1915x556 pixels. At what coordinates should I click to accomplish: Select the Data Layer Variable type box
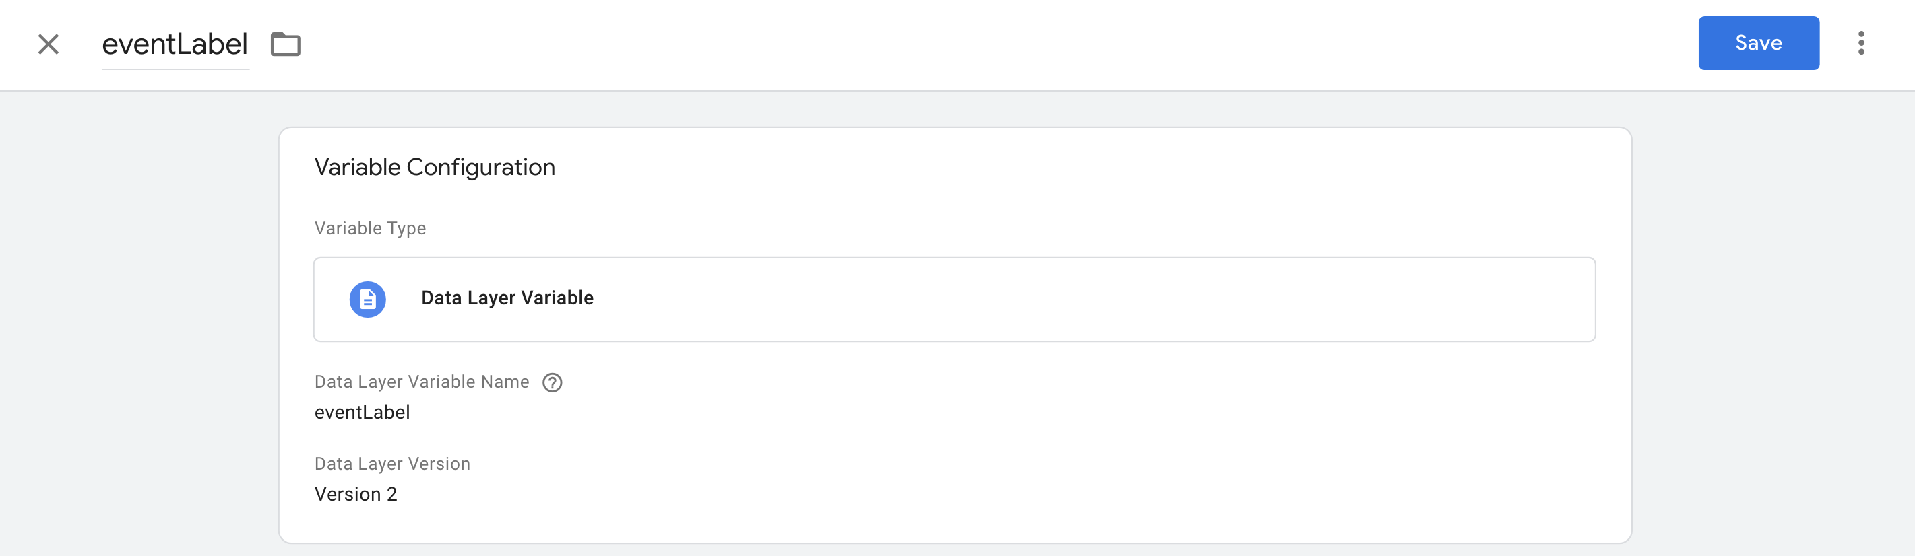(953, 299)
